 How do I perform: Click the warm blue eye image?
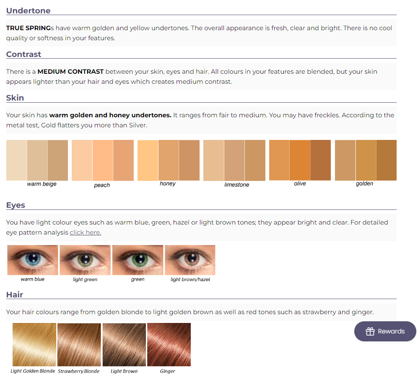[x=33, y=260]
